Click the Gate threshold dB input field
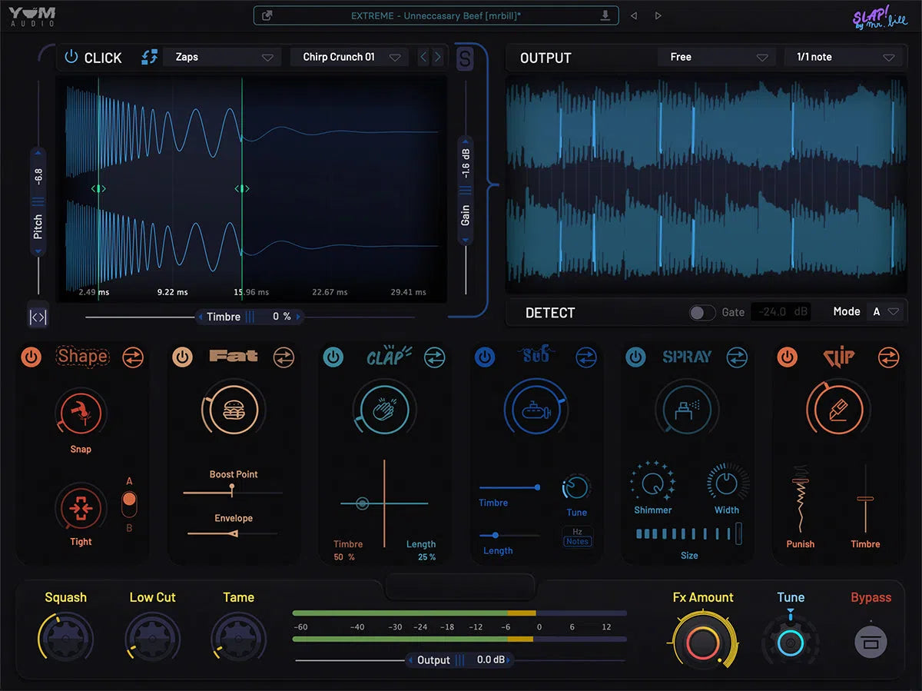The height and width of the screenshot is (691, 922). (781, 312)
